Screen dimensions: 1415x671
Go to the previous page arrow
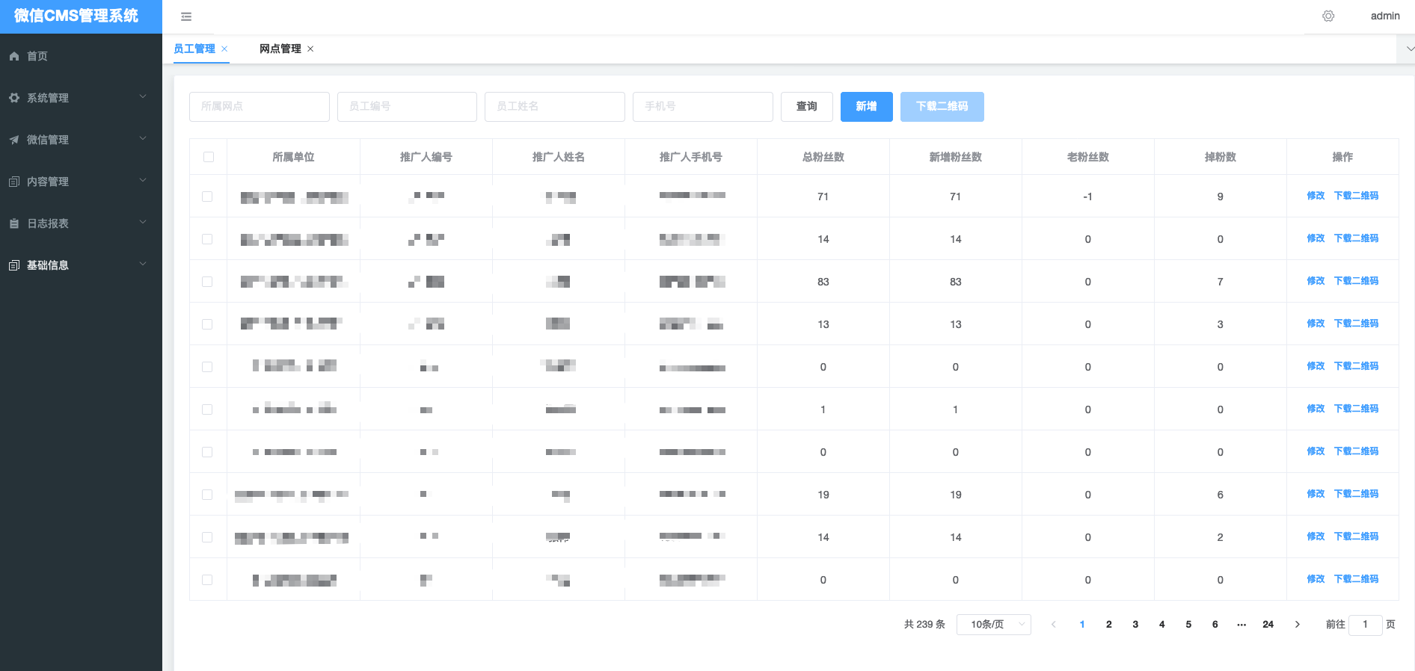coord(1053,625)
